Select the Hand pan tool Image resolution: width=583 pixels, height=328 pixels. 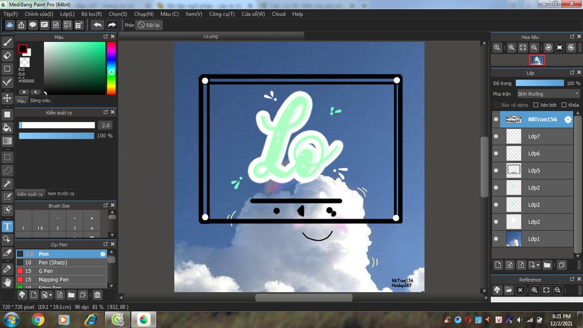coord(7,282)
